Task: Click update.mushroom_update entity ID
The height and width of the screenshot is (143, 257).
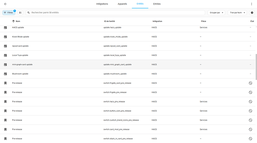Action: click(x=115, y=74)
